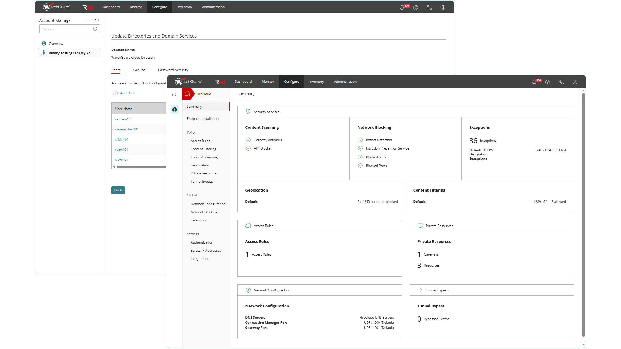Open notifications bell in front FireCloud window
This screenshot has width=621, height=349.
pyautogui.click(x=534, y=82)
